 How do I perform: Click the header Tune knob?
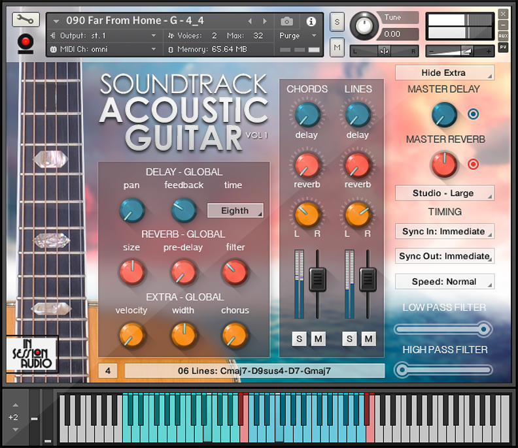click(x=364, y=25)
